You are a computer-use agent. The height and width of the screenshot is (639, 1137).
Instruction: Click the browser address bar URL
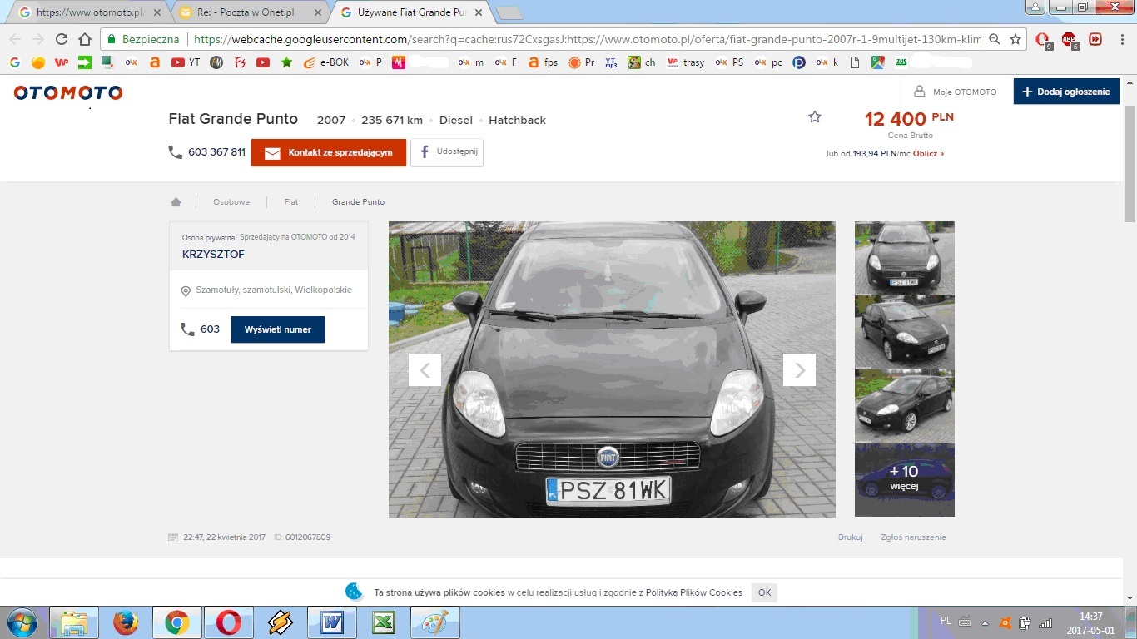583,39
